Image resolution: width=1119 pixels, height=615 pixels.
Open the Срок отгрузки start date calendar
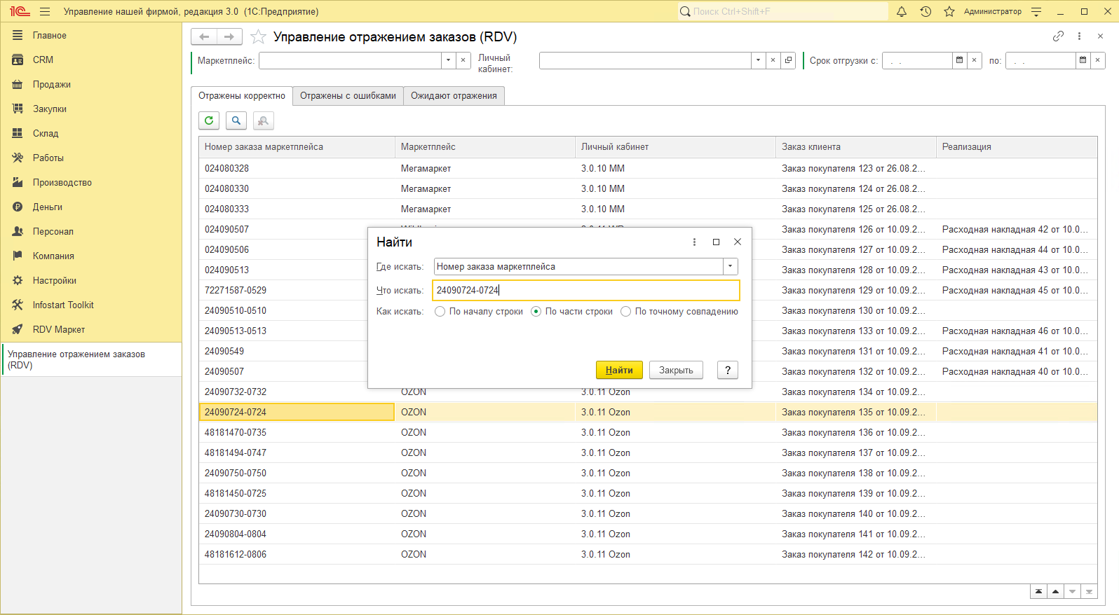pyautogui.click(x=959, y=61)
